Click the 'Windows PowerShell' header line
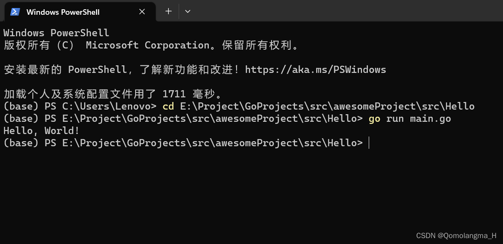 pyautogui.click(x=56, y=33)
